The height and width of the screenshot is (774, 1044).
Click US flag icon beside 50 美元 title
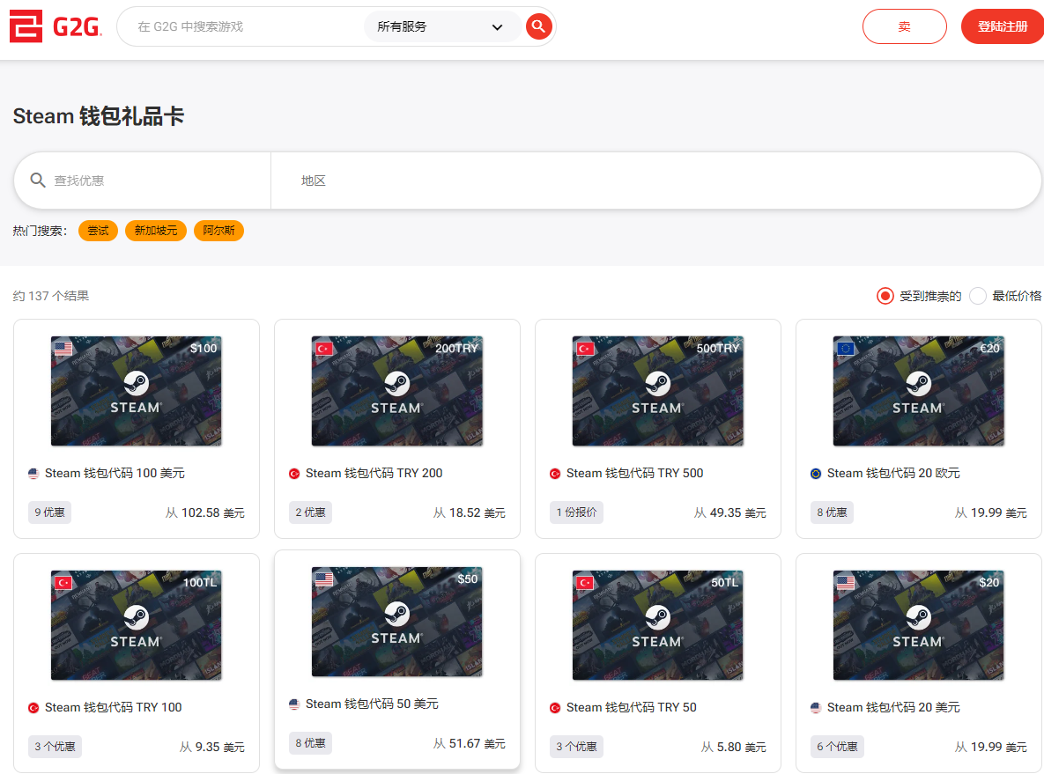(294, 704)
